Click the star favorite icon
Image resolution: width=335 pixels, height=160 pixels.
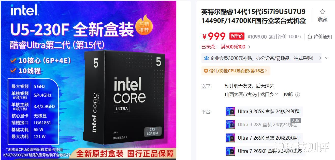[x=323, y=12]
